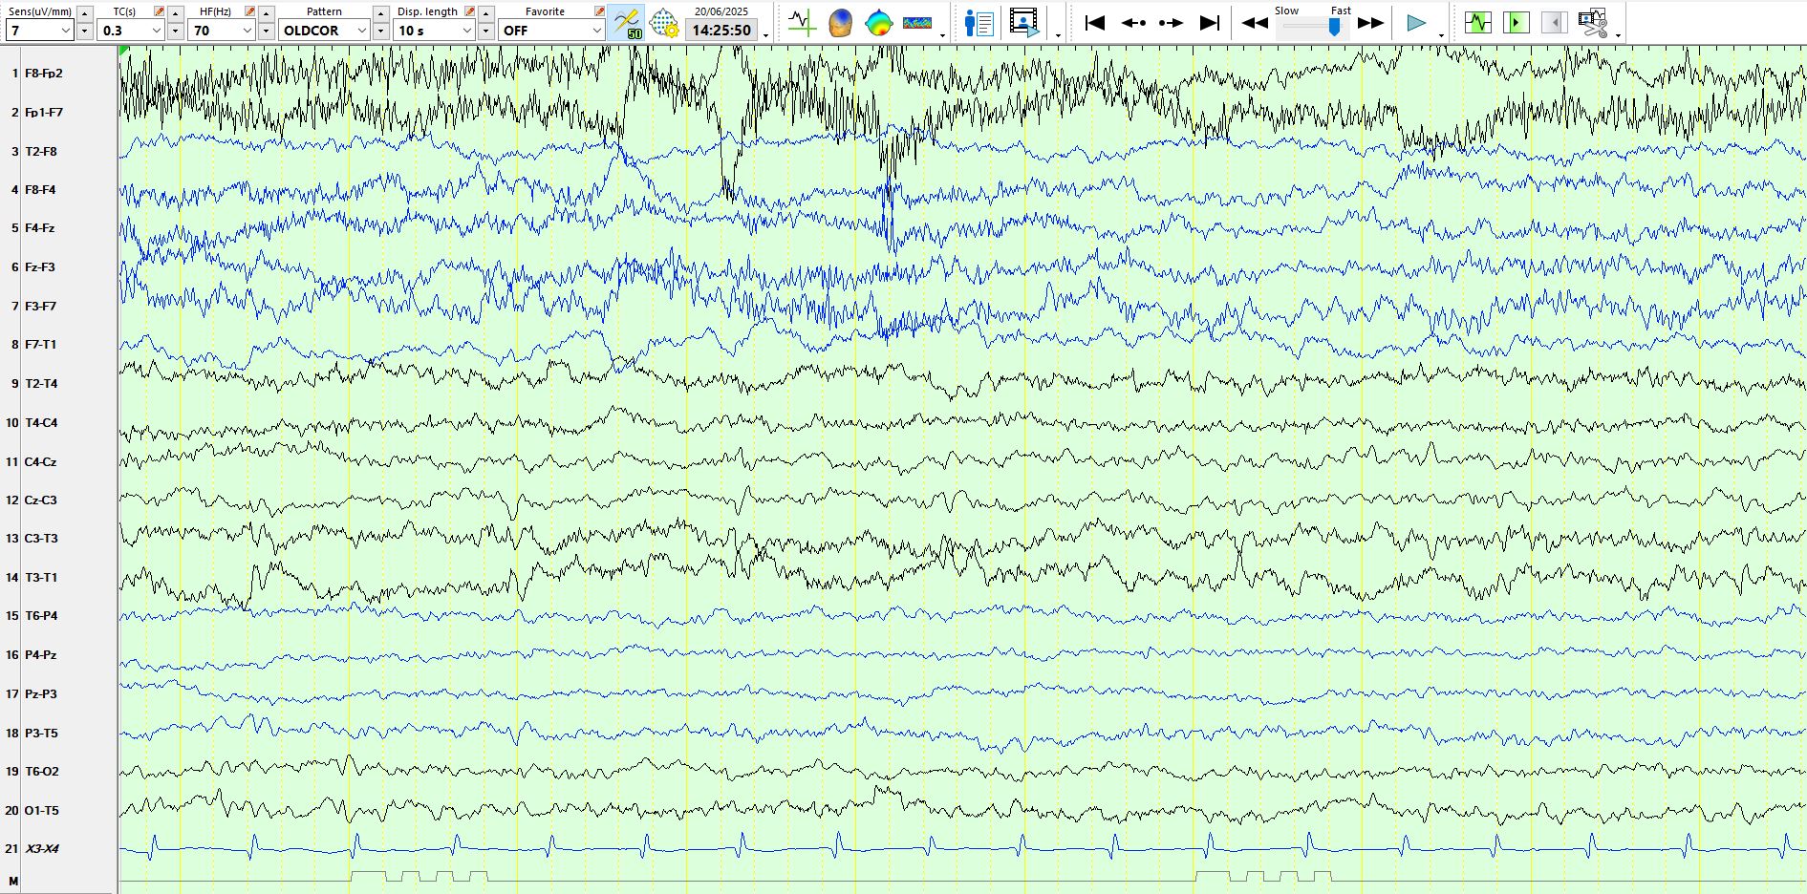The height and width of the screenshot is (894, 1807).
Task: Select channel label P3-T5
Action: coord(41,734)
